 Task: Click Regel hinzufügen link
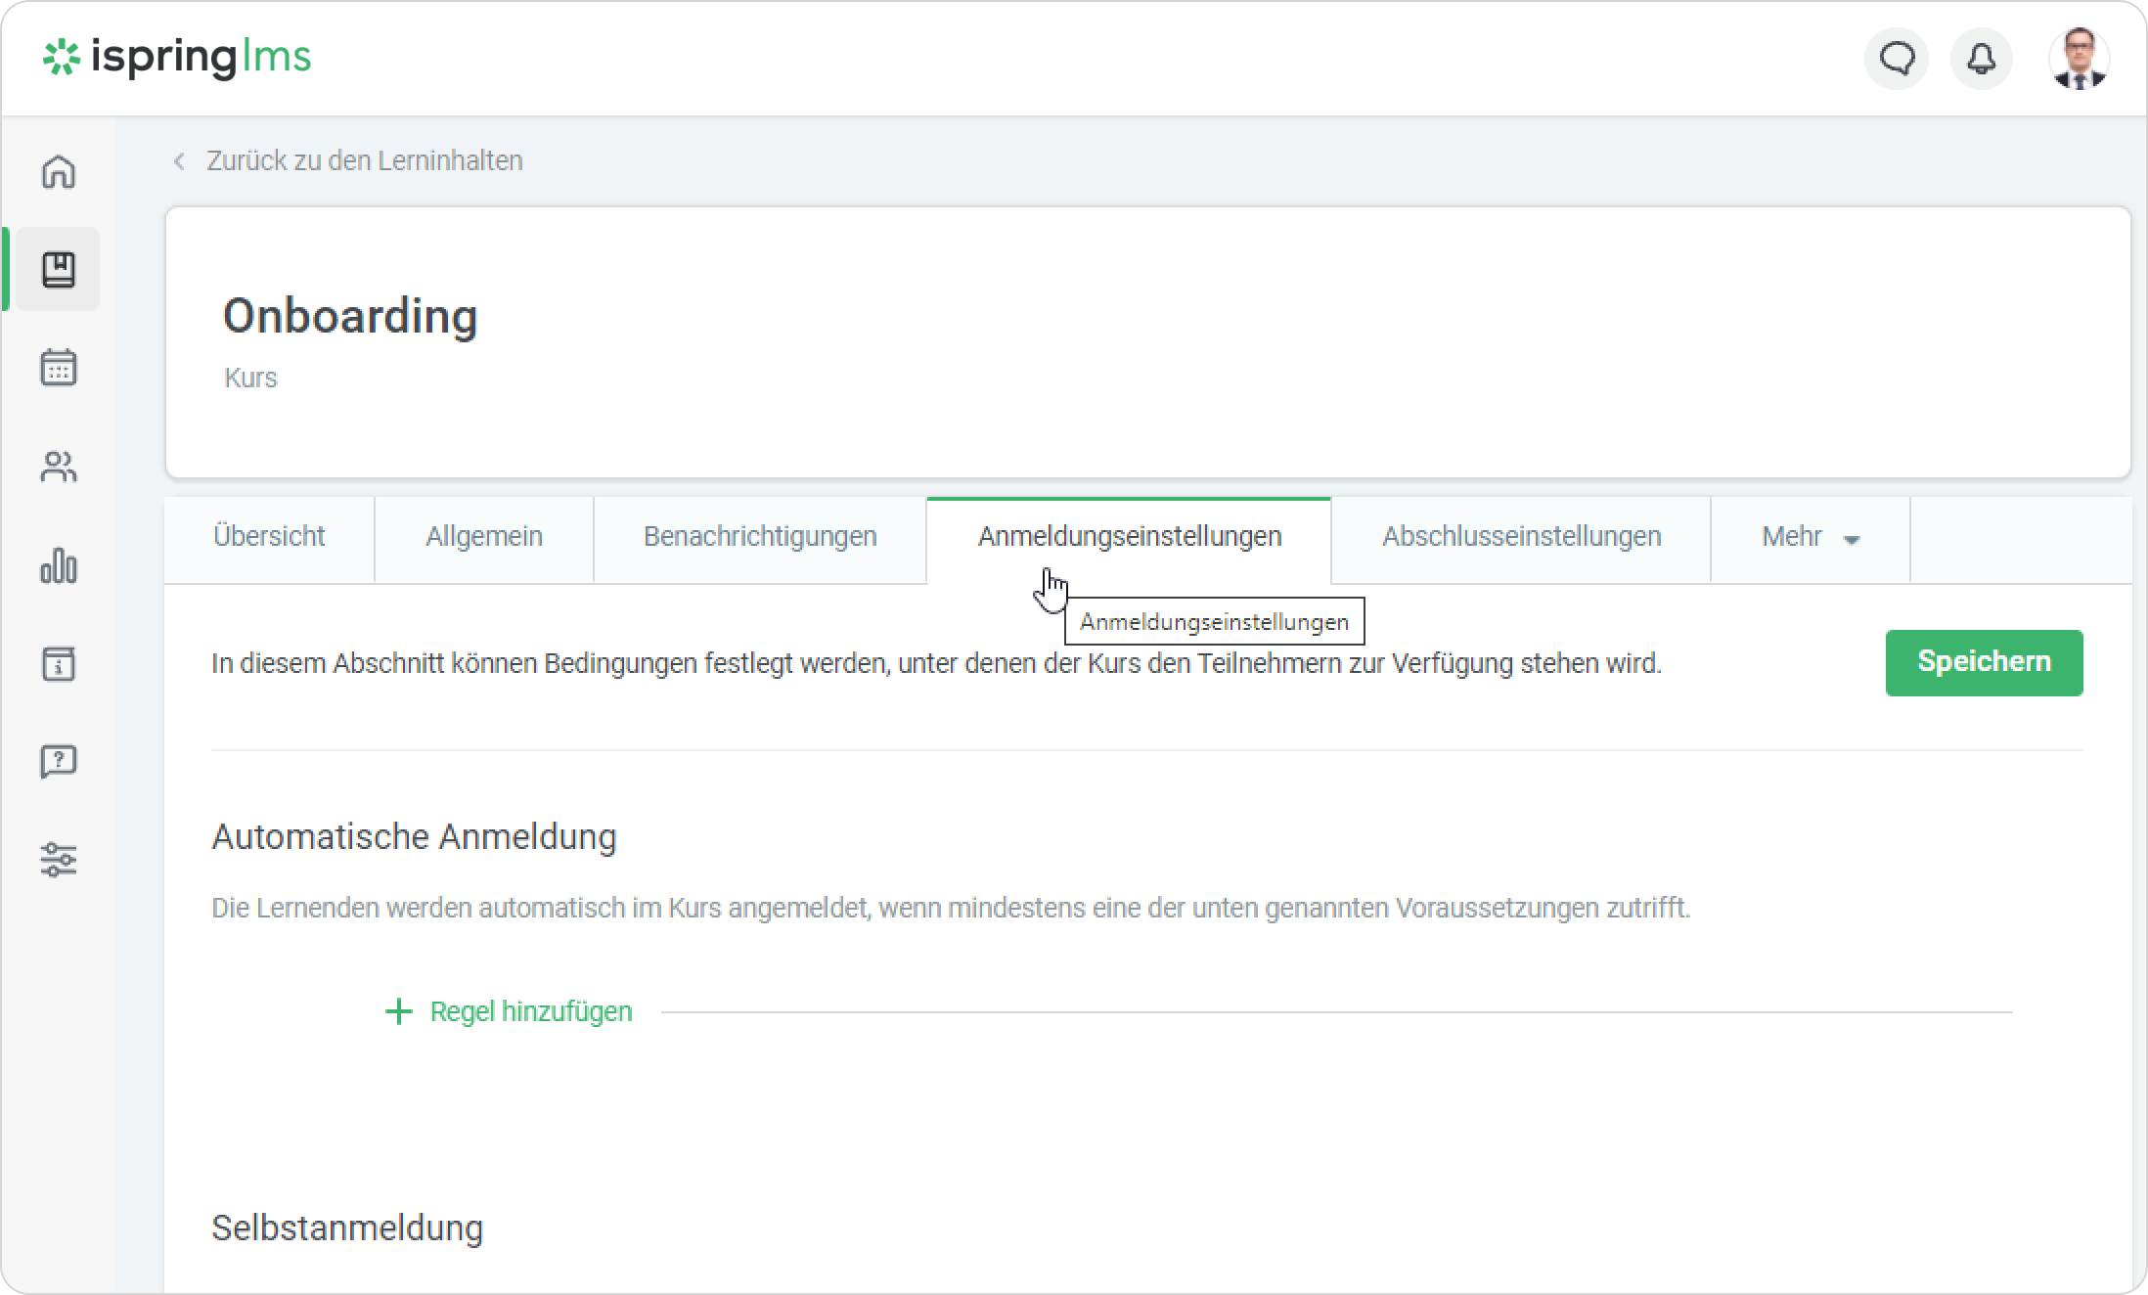[x=509, y=1011]
